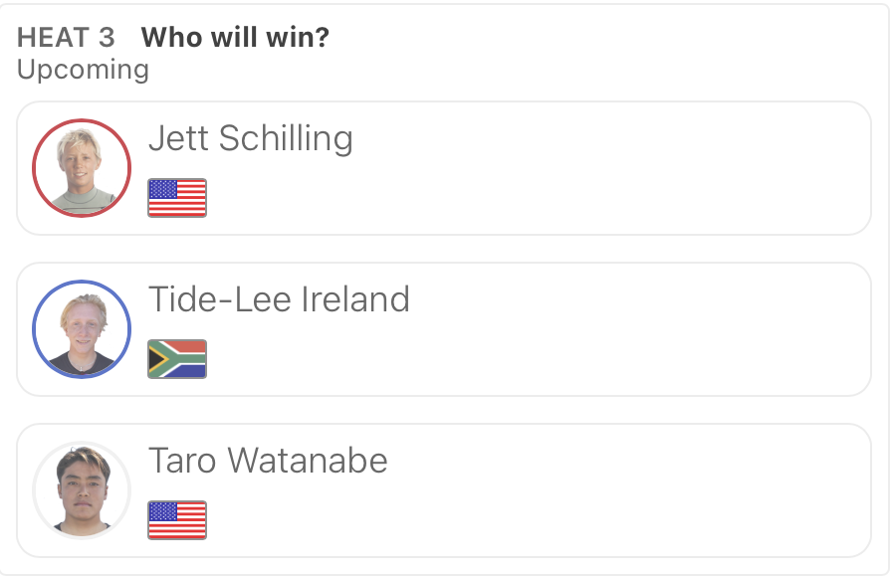Click the red jersey ring around Jett's avatar
Image resolution: width=892 pixels, height=577 pixels.
[82, 120]
